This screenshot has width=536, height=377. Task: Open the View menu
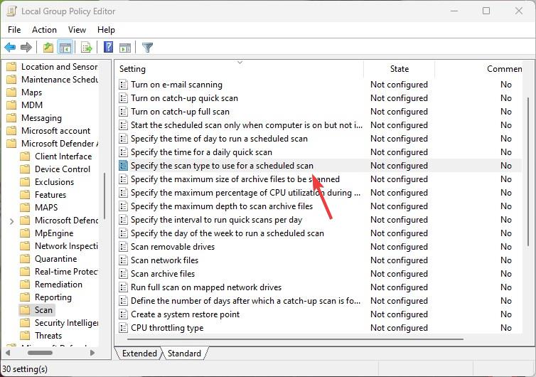[x=77, y=30]
